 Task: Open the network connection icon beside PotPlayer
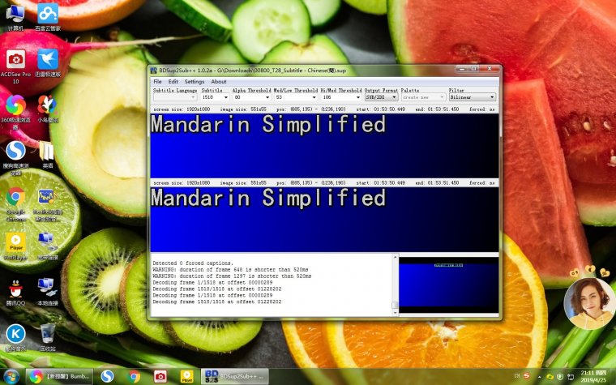coord(48,246)
